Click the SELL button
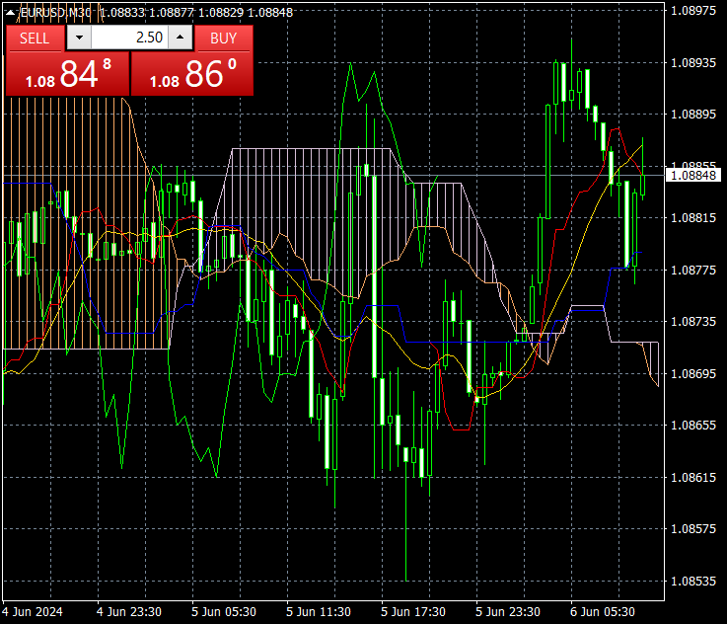The width and height of the screenshot is (727, 624). coord(35,39)
